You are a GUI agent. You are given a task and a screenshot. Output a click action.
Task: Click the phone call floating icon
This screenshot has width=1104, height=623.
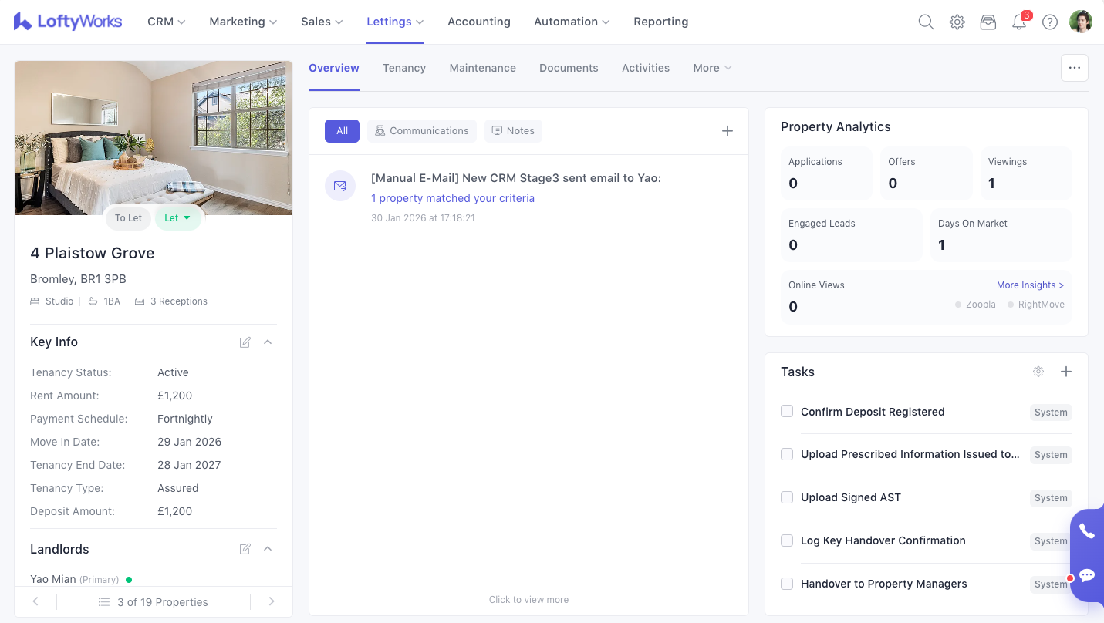[x=1086, y=531]
